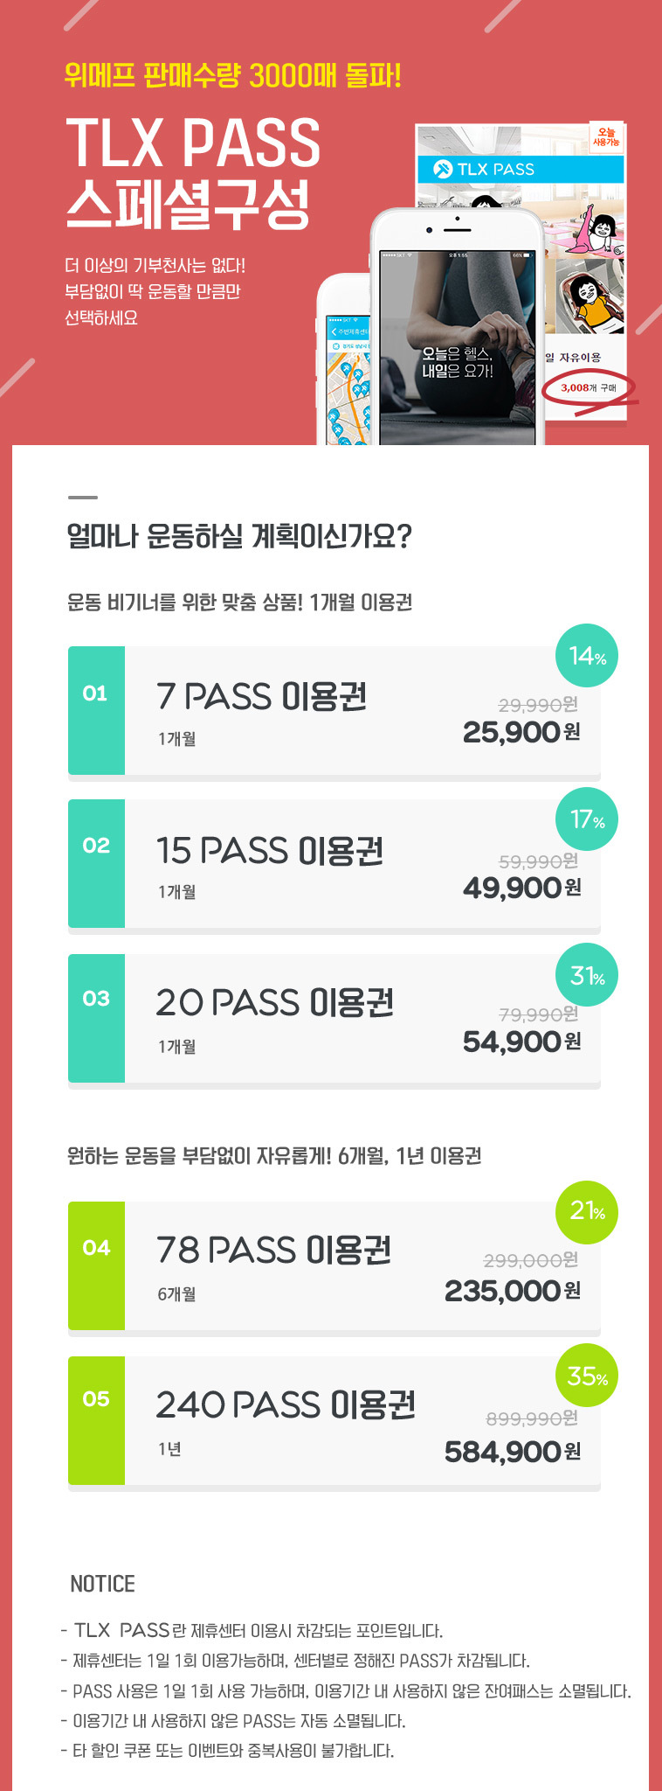Click the teal 01 number block

point(96,710)
